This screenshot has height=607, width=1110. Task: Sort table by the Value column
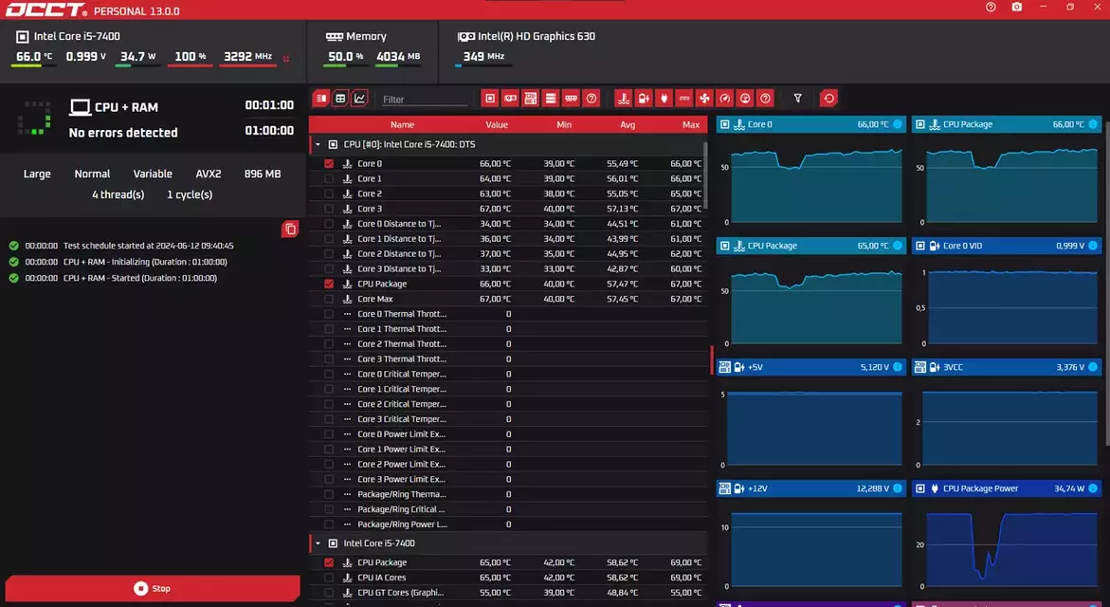[x=497, y=124]
